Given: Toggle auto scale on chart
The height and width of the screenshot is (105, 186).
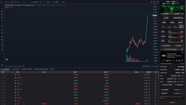Looking at the screenshot, I should click(157, 66).
